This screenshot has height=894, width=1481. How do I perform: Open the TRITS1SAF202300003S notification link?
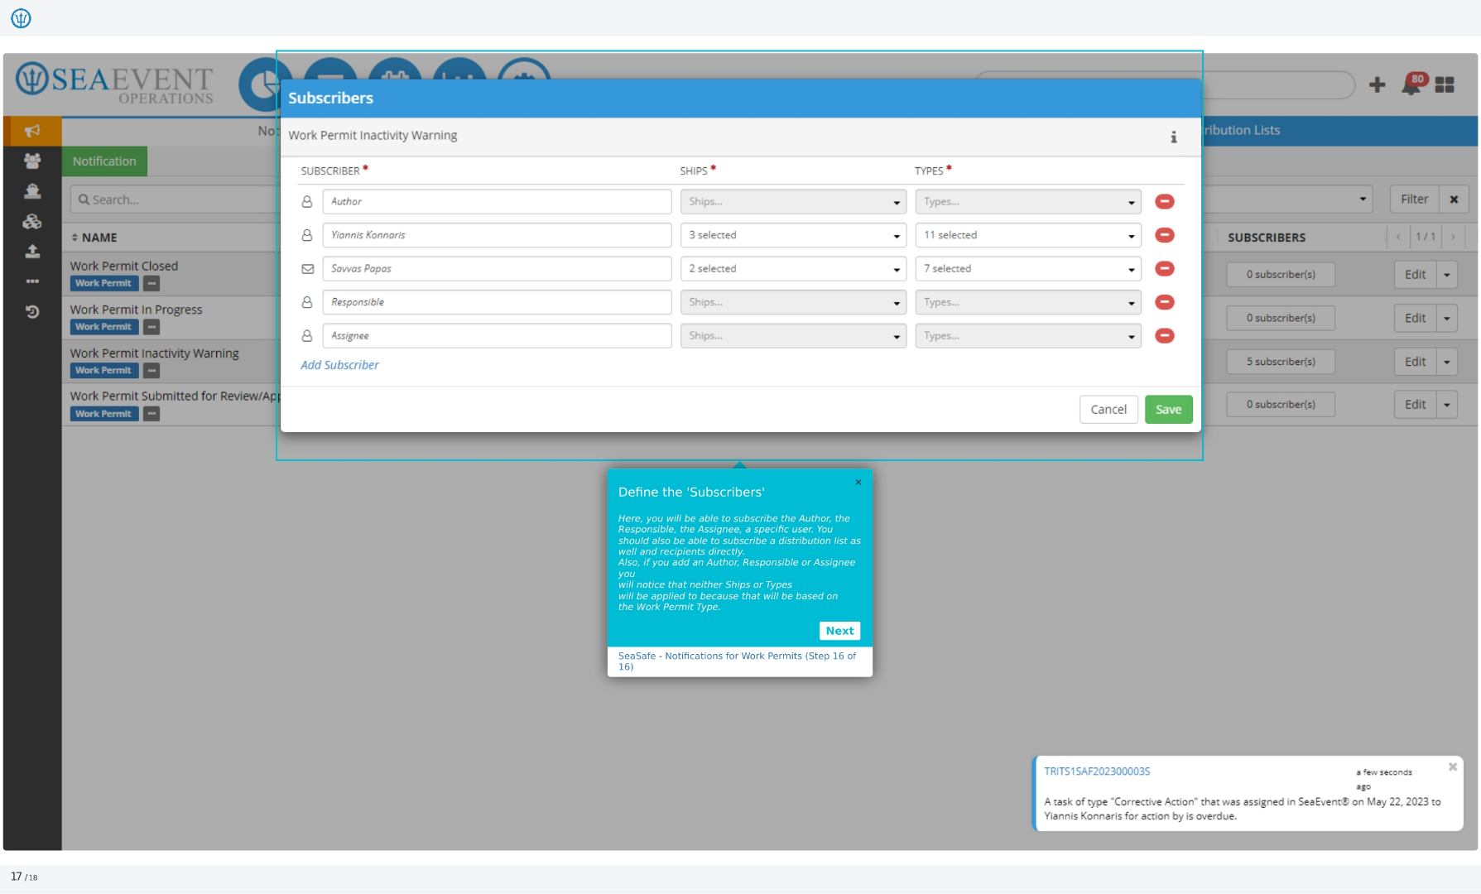[1097, 771]
